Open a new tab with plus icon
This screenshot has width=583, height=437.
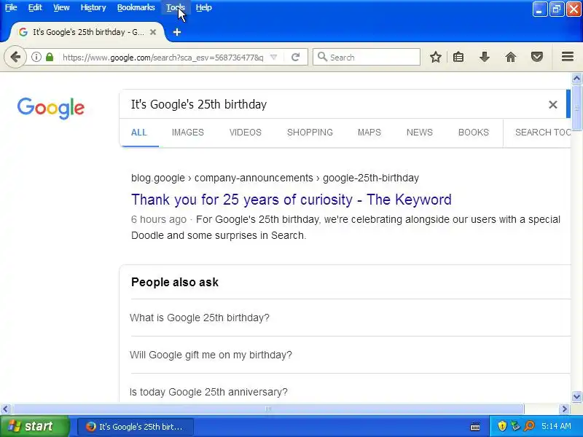click(x=177, y=32)
